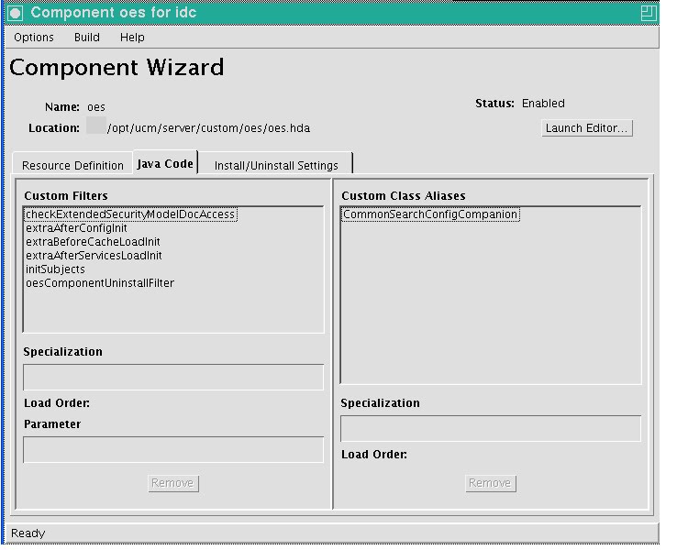This screenshot has width=688, height=550.
Task: Select the Java Code tab
Action: (x=165, y=163)
